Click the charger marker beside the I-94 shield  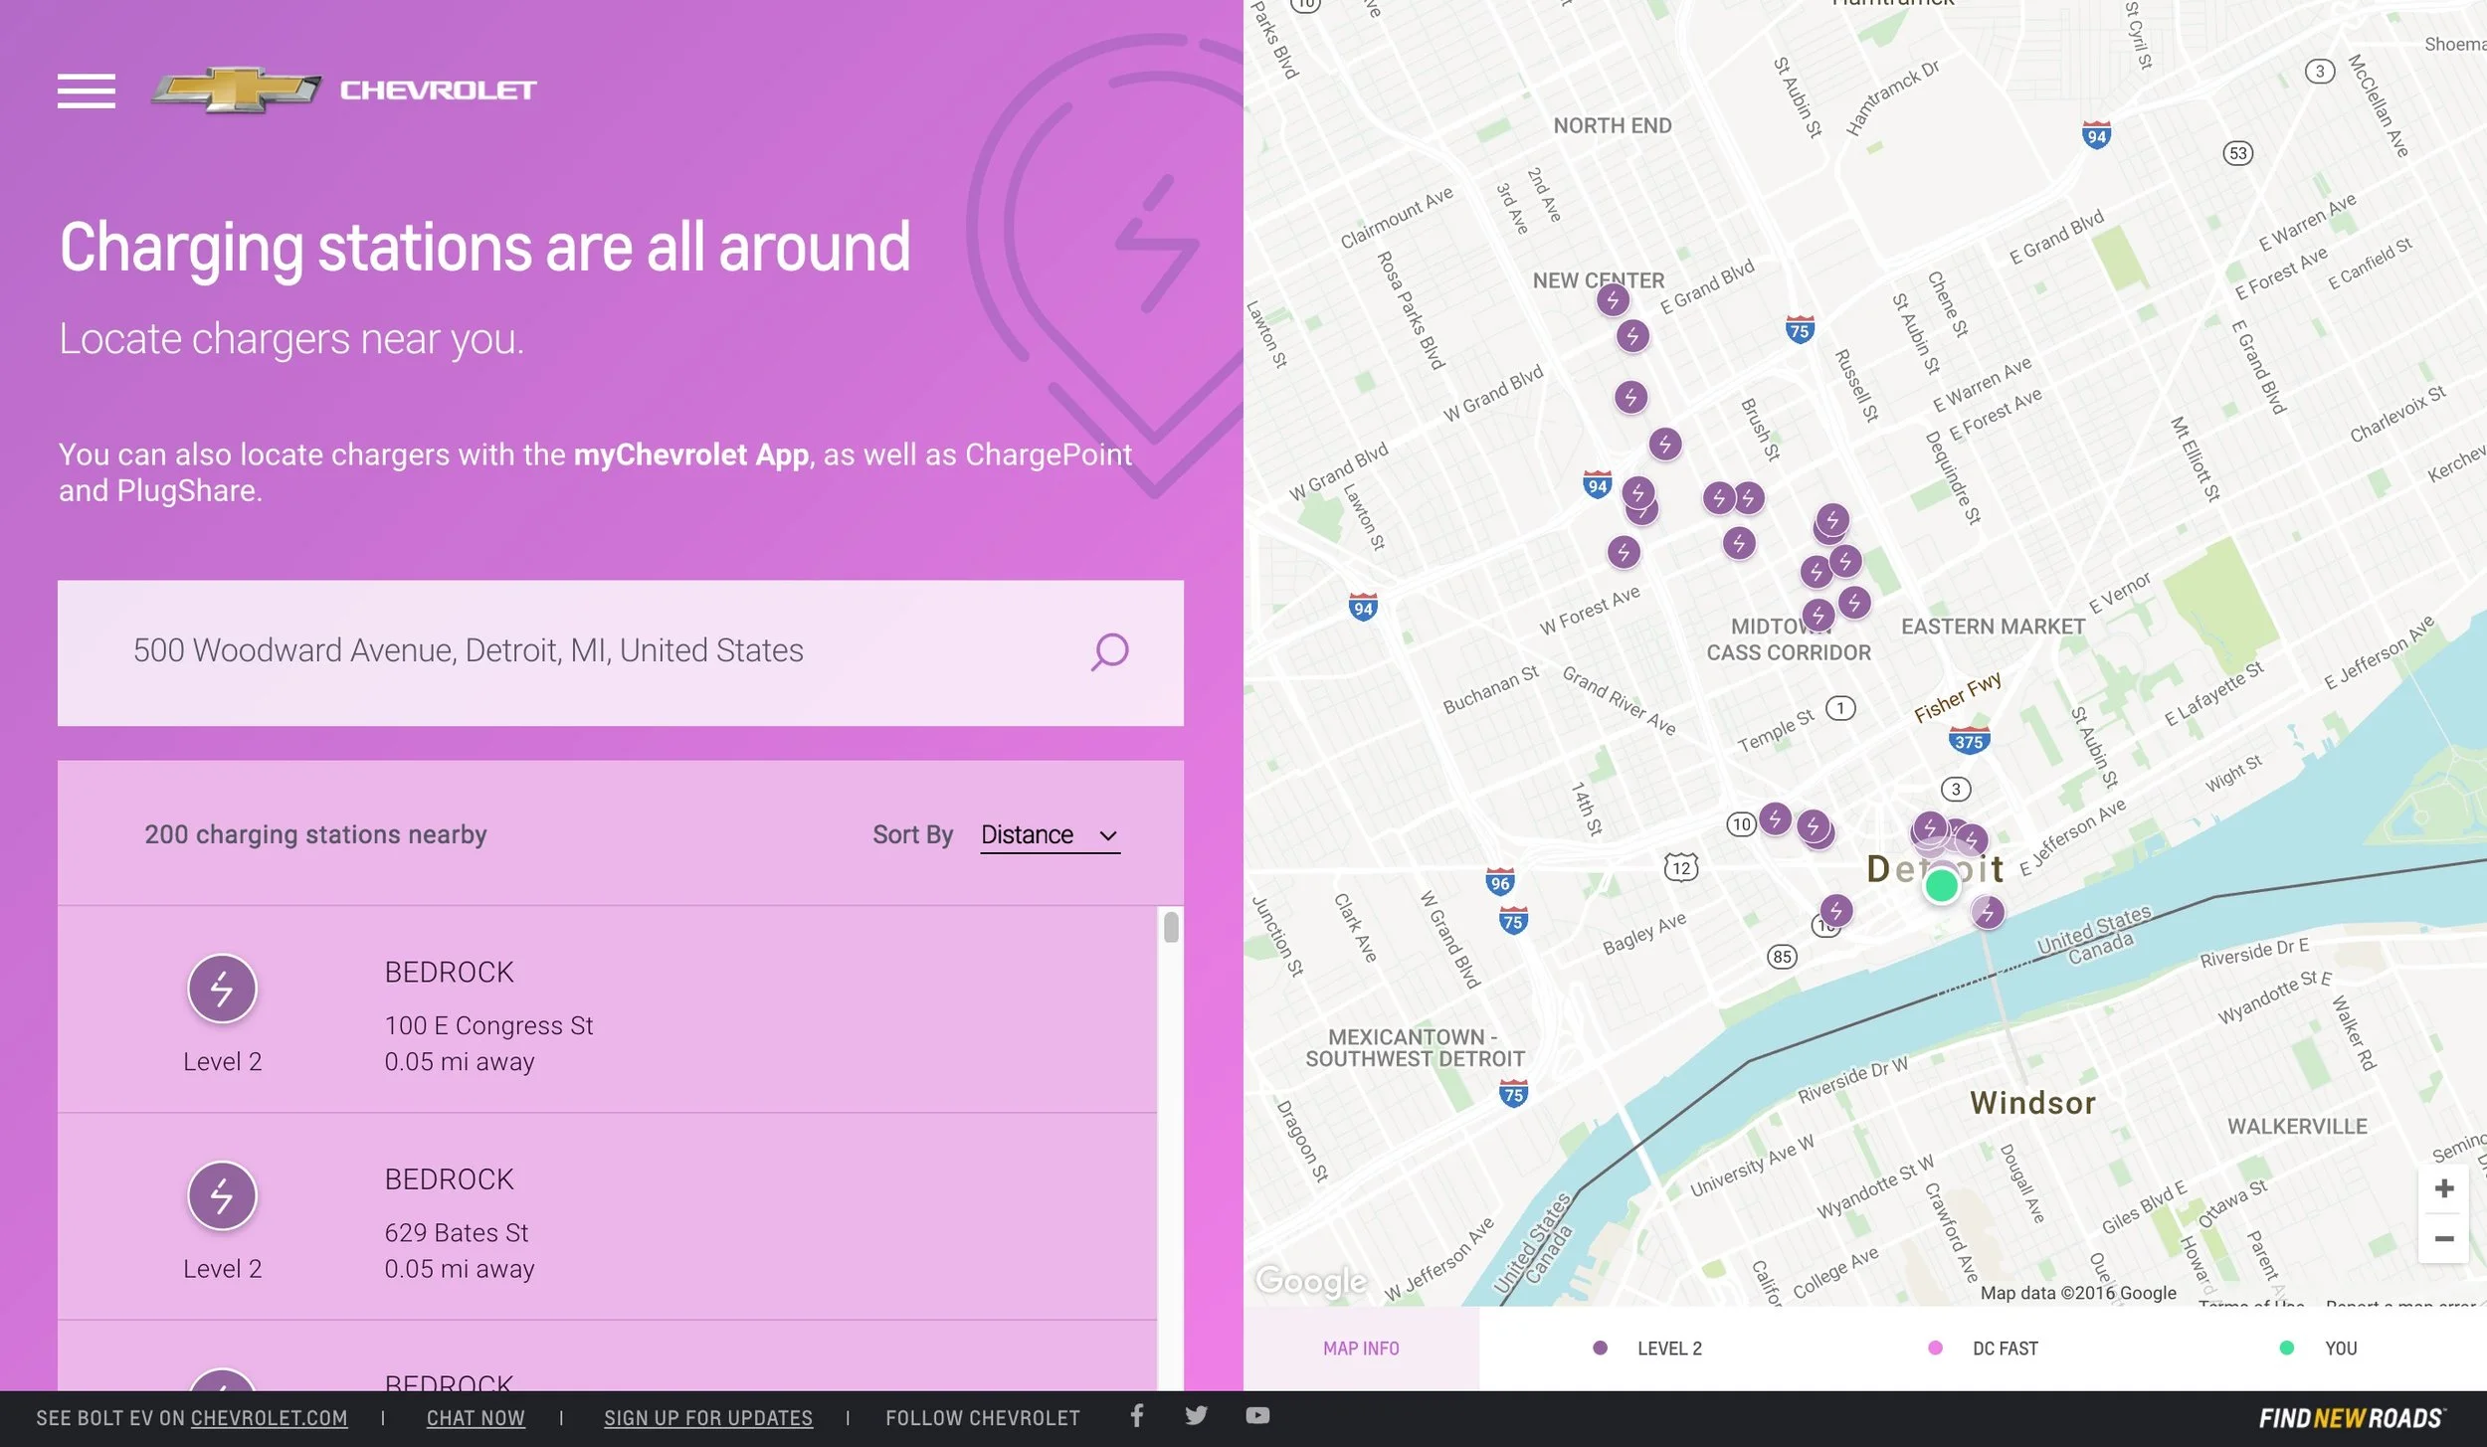[x=1637, y=492]
